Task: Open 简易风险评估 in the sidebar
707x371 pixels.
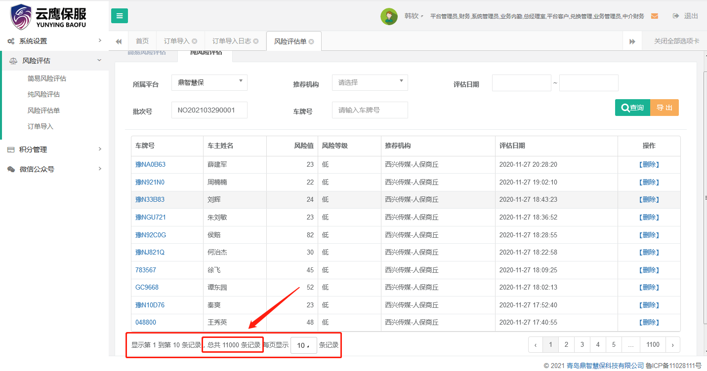Action: 47,78
